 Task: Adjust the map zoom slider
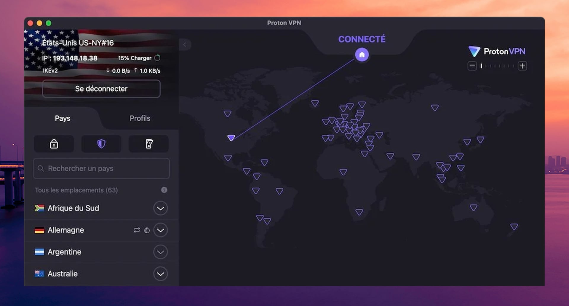[498, 66]
